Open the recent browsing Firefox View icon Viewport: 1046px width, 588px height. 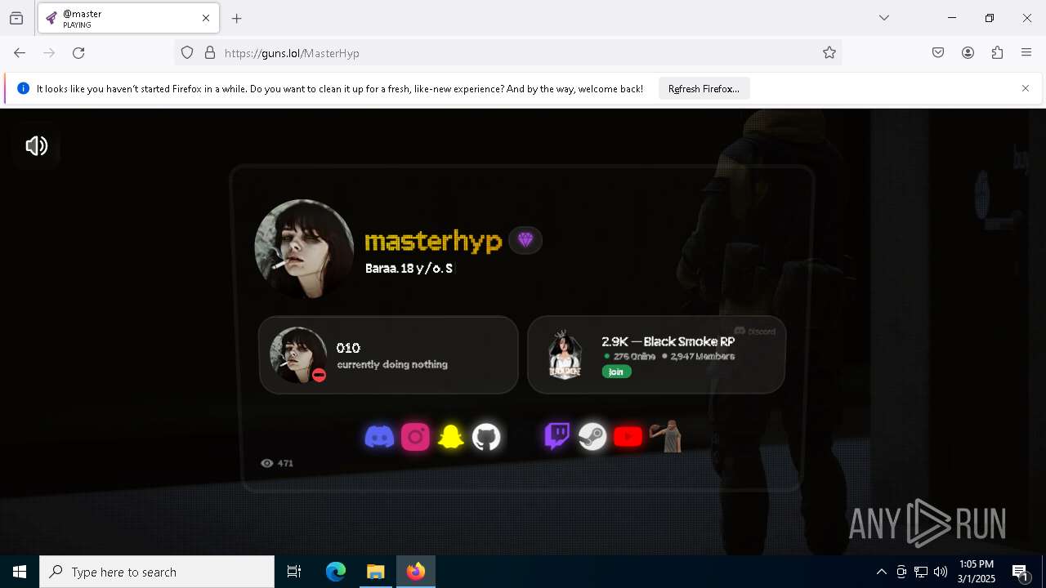click(16, 18)
